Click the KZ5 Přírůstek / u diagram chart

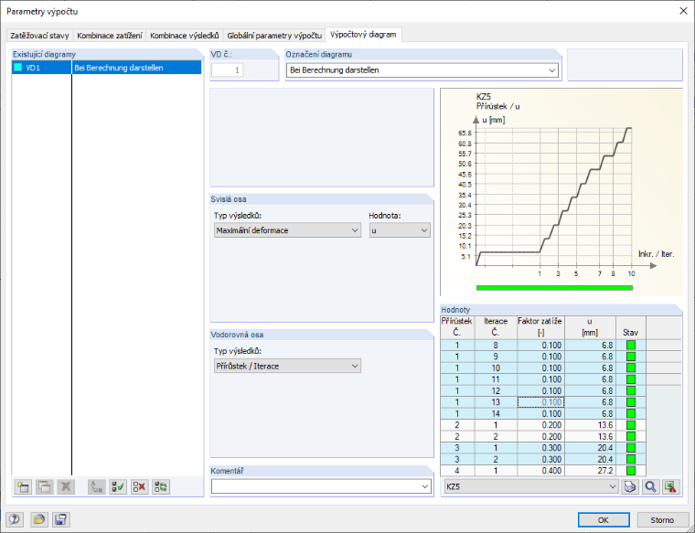561,192
